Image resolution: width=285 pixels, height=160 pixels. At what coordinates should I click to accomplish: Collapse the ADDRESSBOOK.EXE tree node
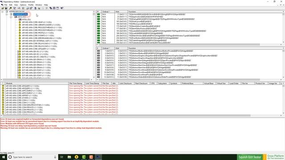click(x=2, y=12)
